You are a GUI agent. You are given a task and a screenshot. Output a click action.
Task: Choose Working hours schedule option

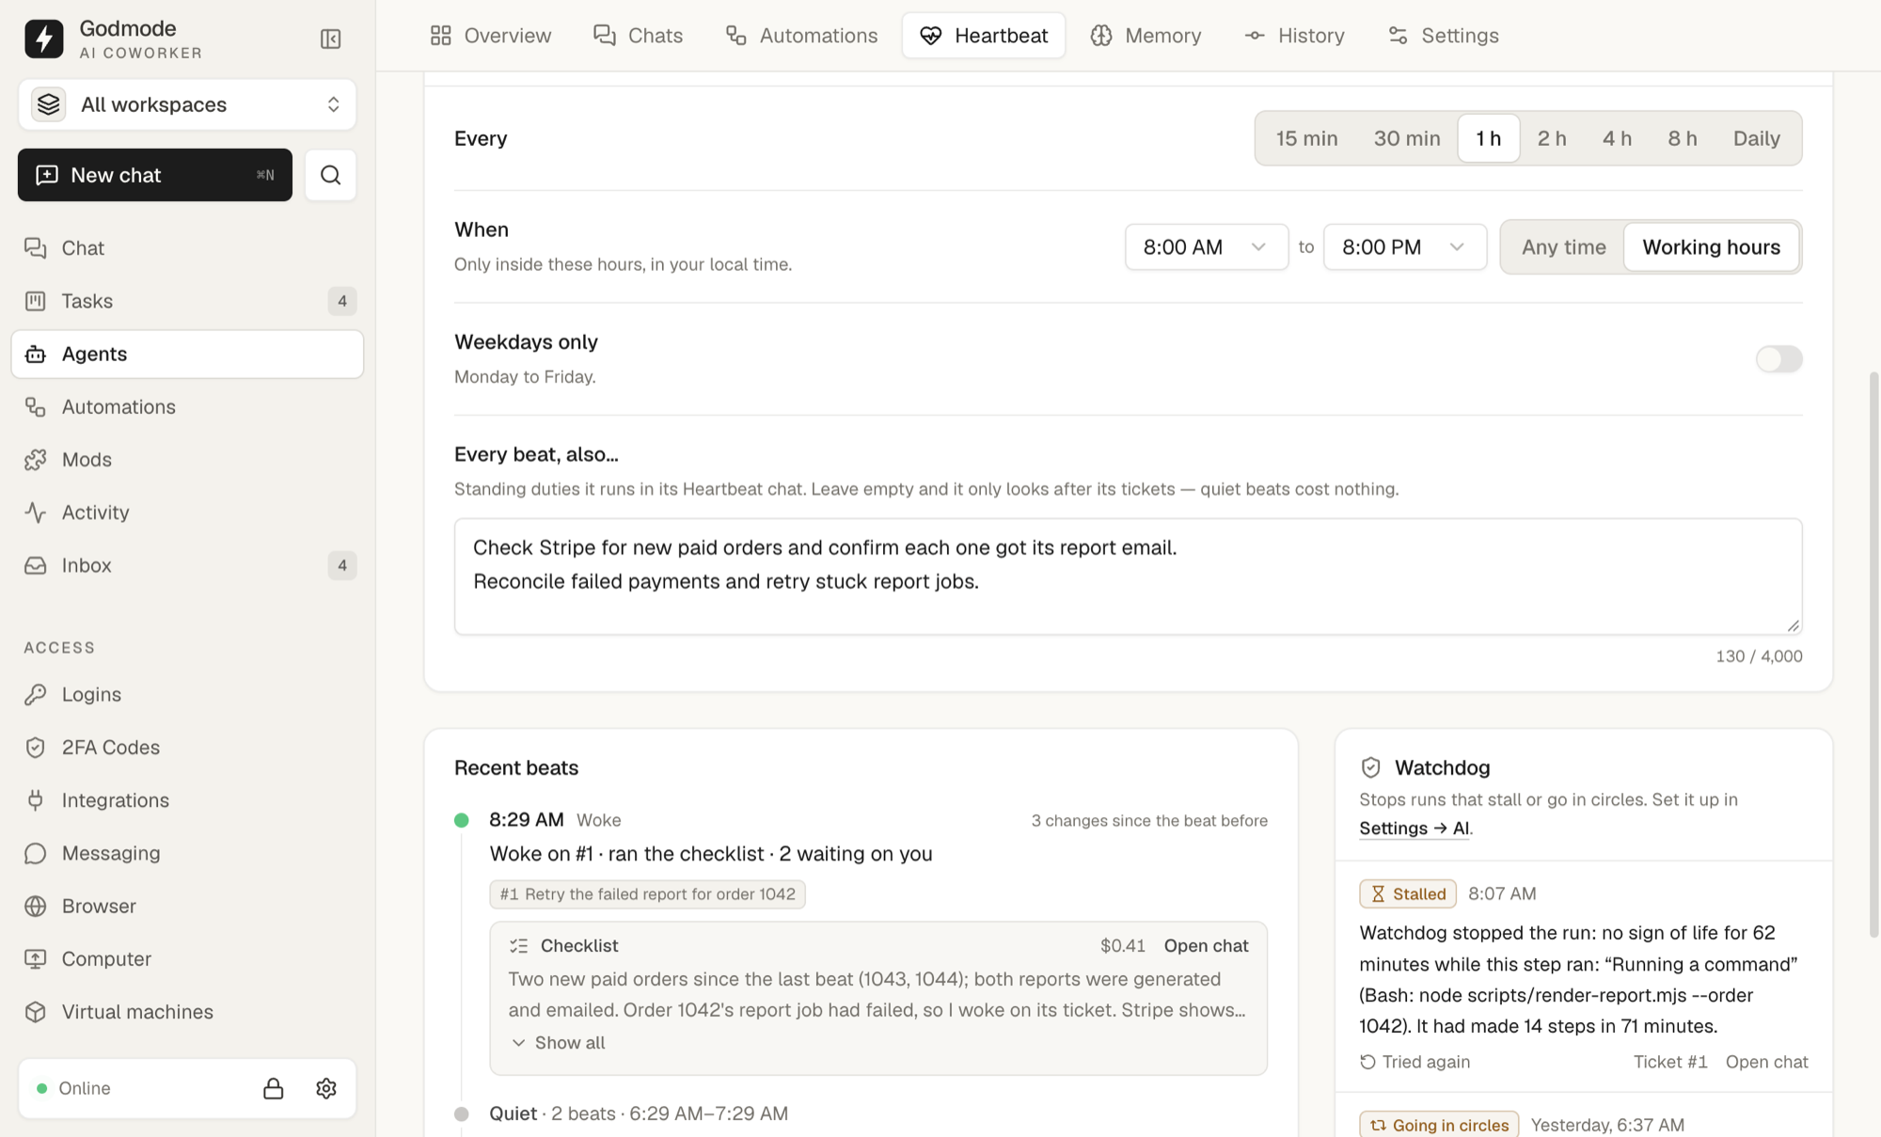pyautogui.click(x=1711, y=247)
